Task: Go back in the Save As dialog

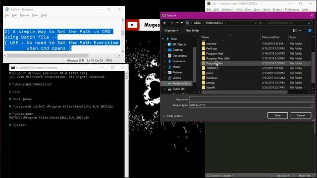Action: [x=165, y=23]
